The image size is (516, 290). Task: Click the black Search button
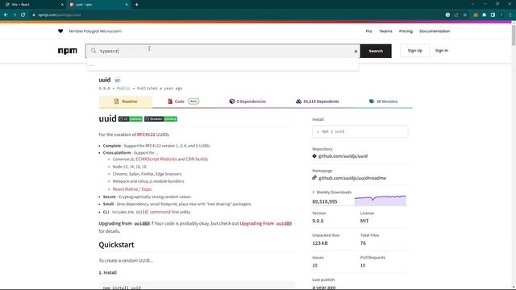[376, 51]
